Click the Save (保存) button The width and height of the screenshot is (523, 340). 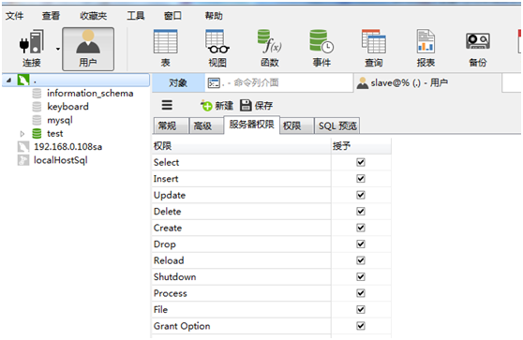point(256,106)
